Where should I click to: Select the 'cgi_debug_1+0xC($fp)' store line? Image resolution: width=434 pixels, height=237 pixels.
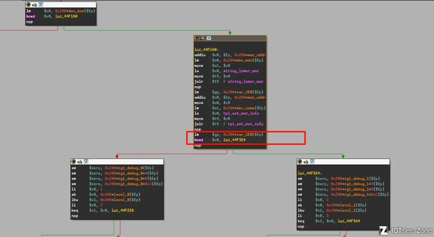coord(343,194)
